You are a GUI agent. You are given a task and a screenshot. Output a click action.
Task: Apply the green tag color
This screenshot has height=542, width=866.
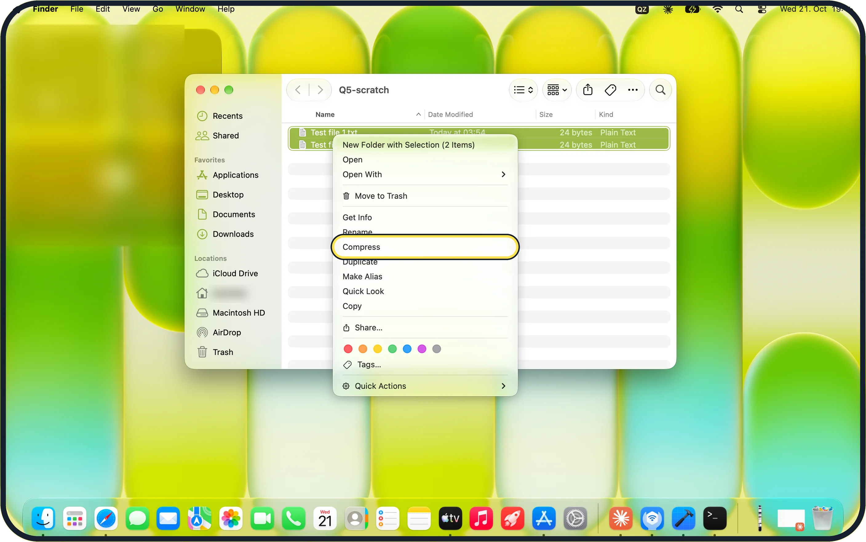(392, 349)
